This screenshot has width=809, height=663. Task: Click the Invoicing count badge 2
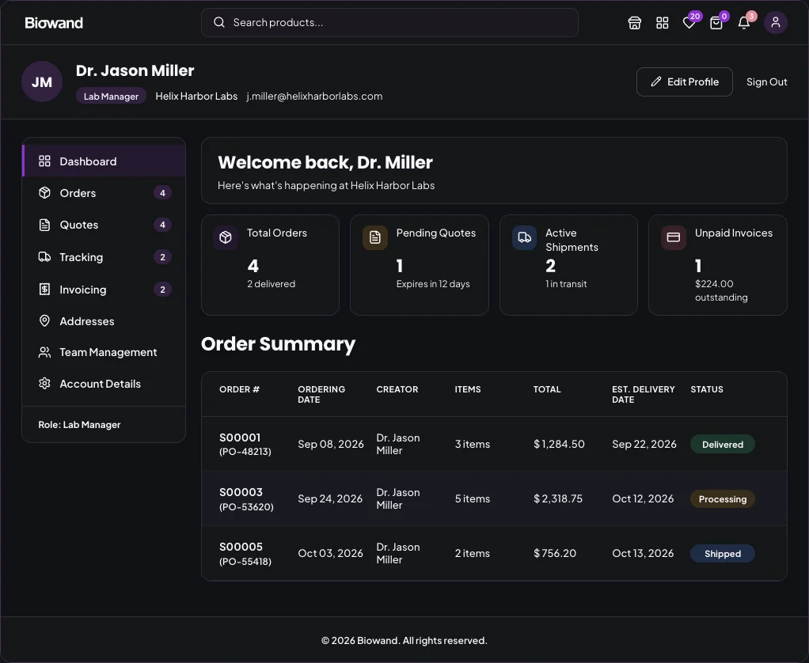point(162,290)
